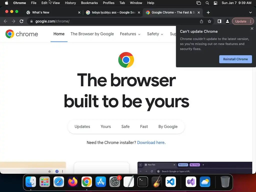Open TextEdit from the Dock
The height and width of the screenshot is (192, 256).
(129, 182)
